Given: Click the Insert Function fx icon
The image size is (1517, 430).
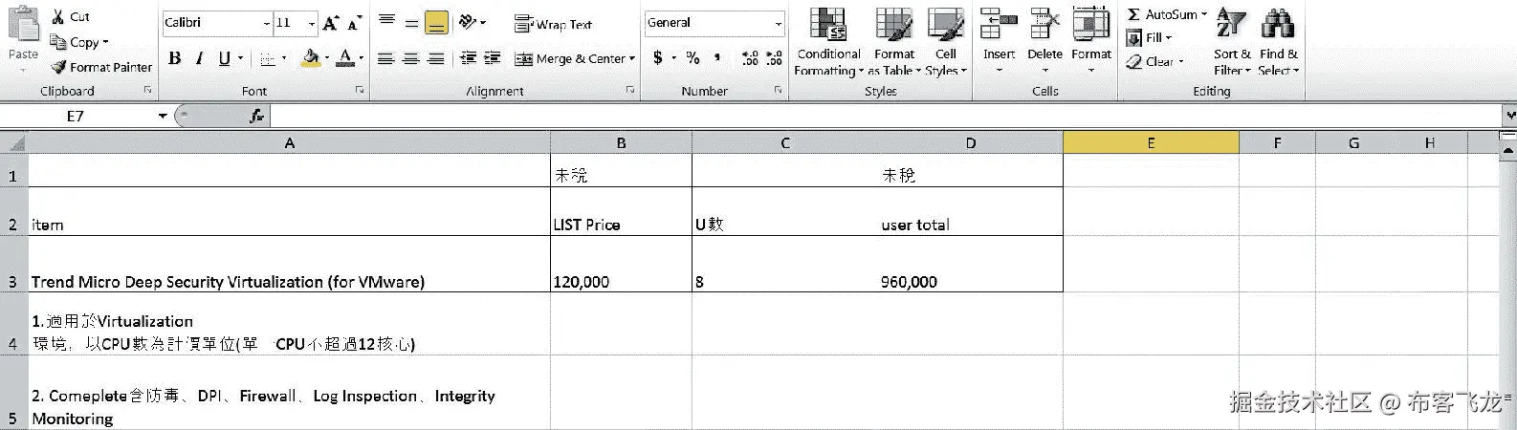Looking at the screenshot, I should click(x=256, y=116).
